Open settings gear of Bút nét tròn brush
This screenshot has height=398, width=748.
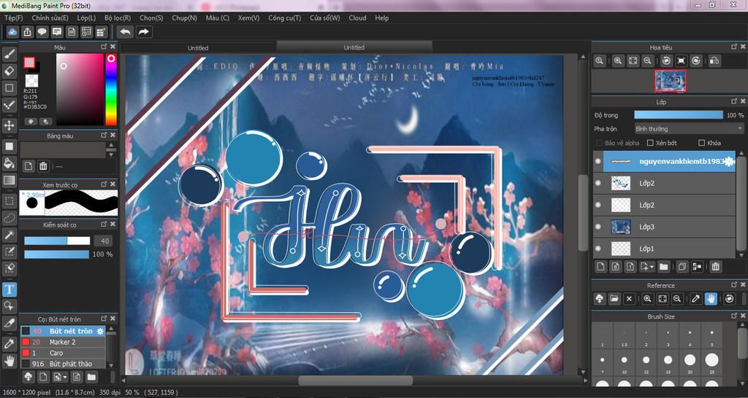click(100, 332)
